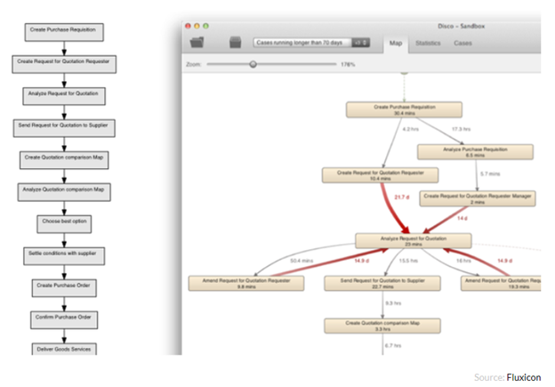Click Create Quotation comparison Map flowchart box
This screenshot has height=387, width=555.
click(64, 160)
